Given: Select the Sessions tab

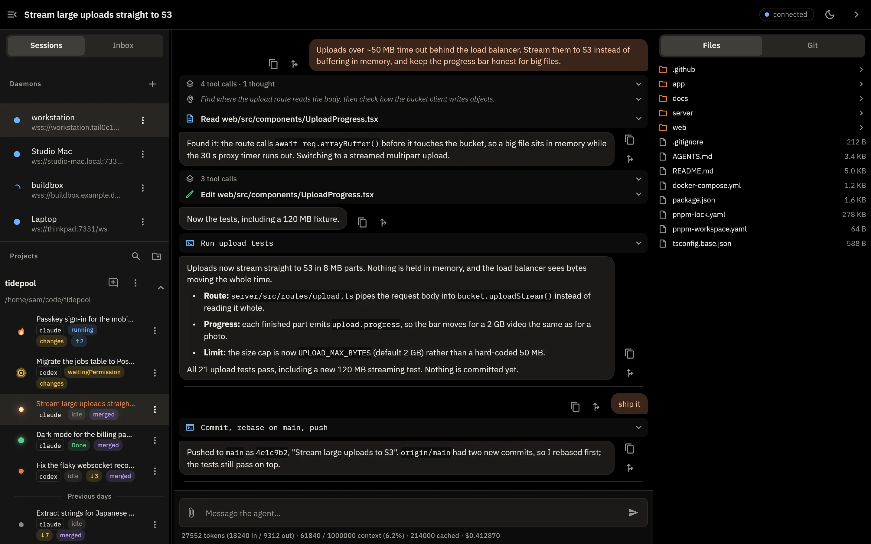Looking at the screenshot, I should click(46, 45).
